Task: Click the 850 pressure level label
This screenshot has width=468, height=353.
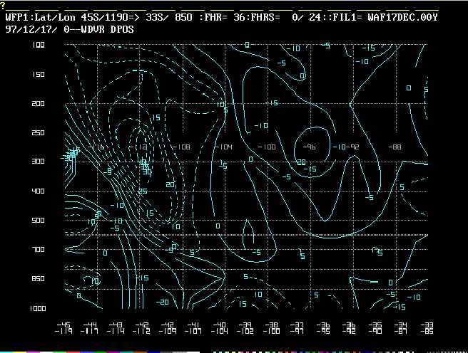Action: [38, 278]
